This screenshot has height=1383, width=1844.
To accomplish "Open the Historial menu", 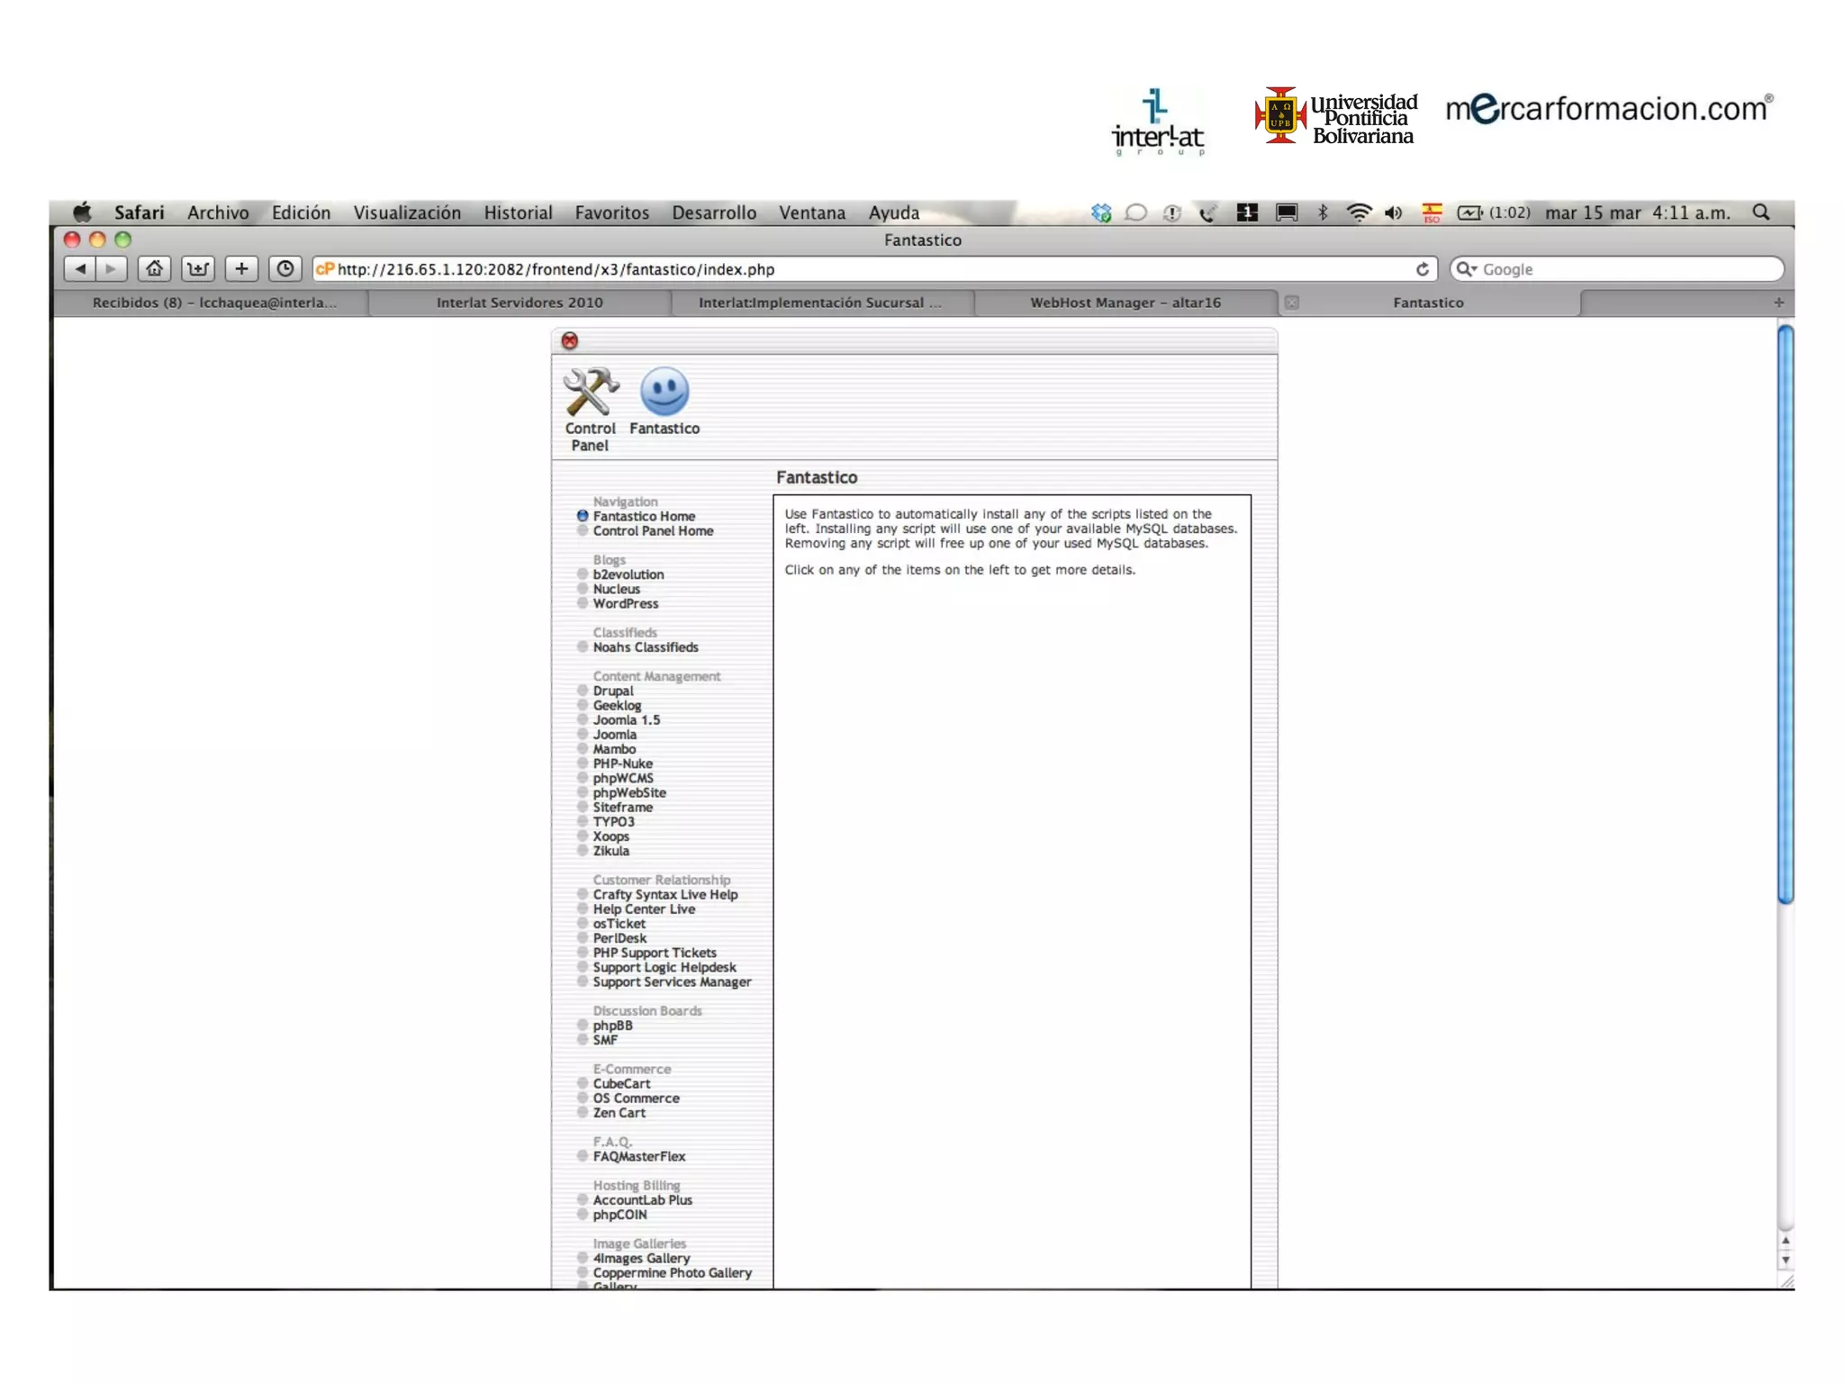I will tap(518, 212).
